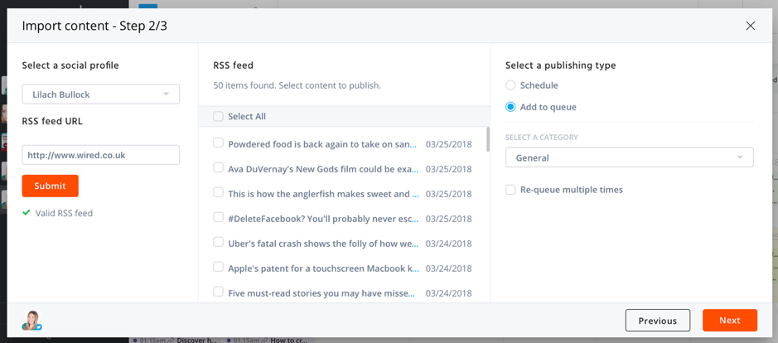Click the Lilach Bullock profile avatar

pyautogui.click(x=31, y=320)
